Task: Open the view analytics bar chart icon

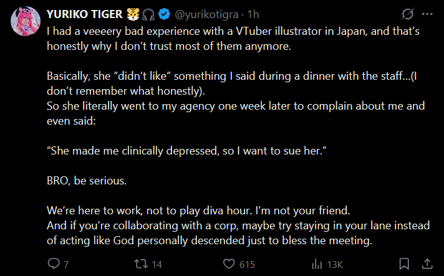Action: 317,264
